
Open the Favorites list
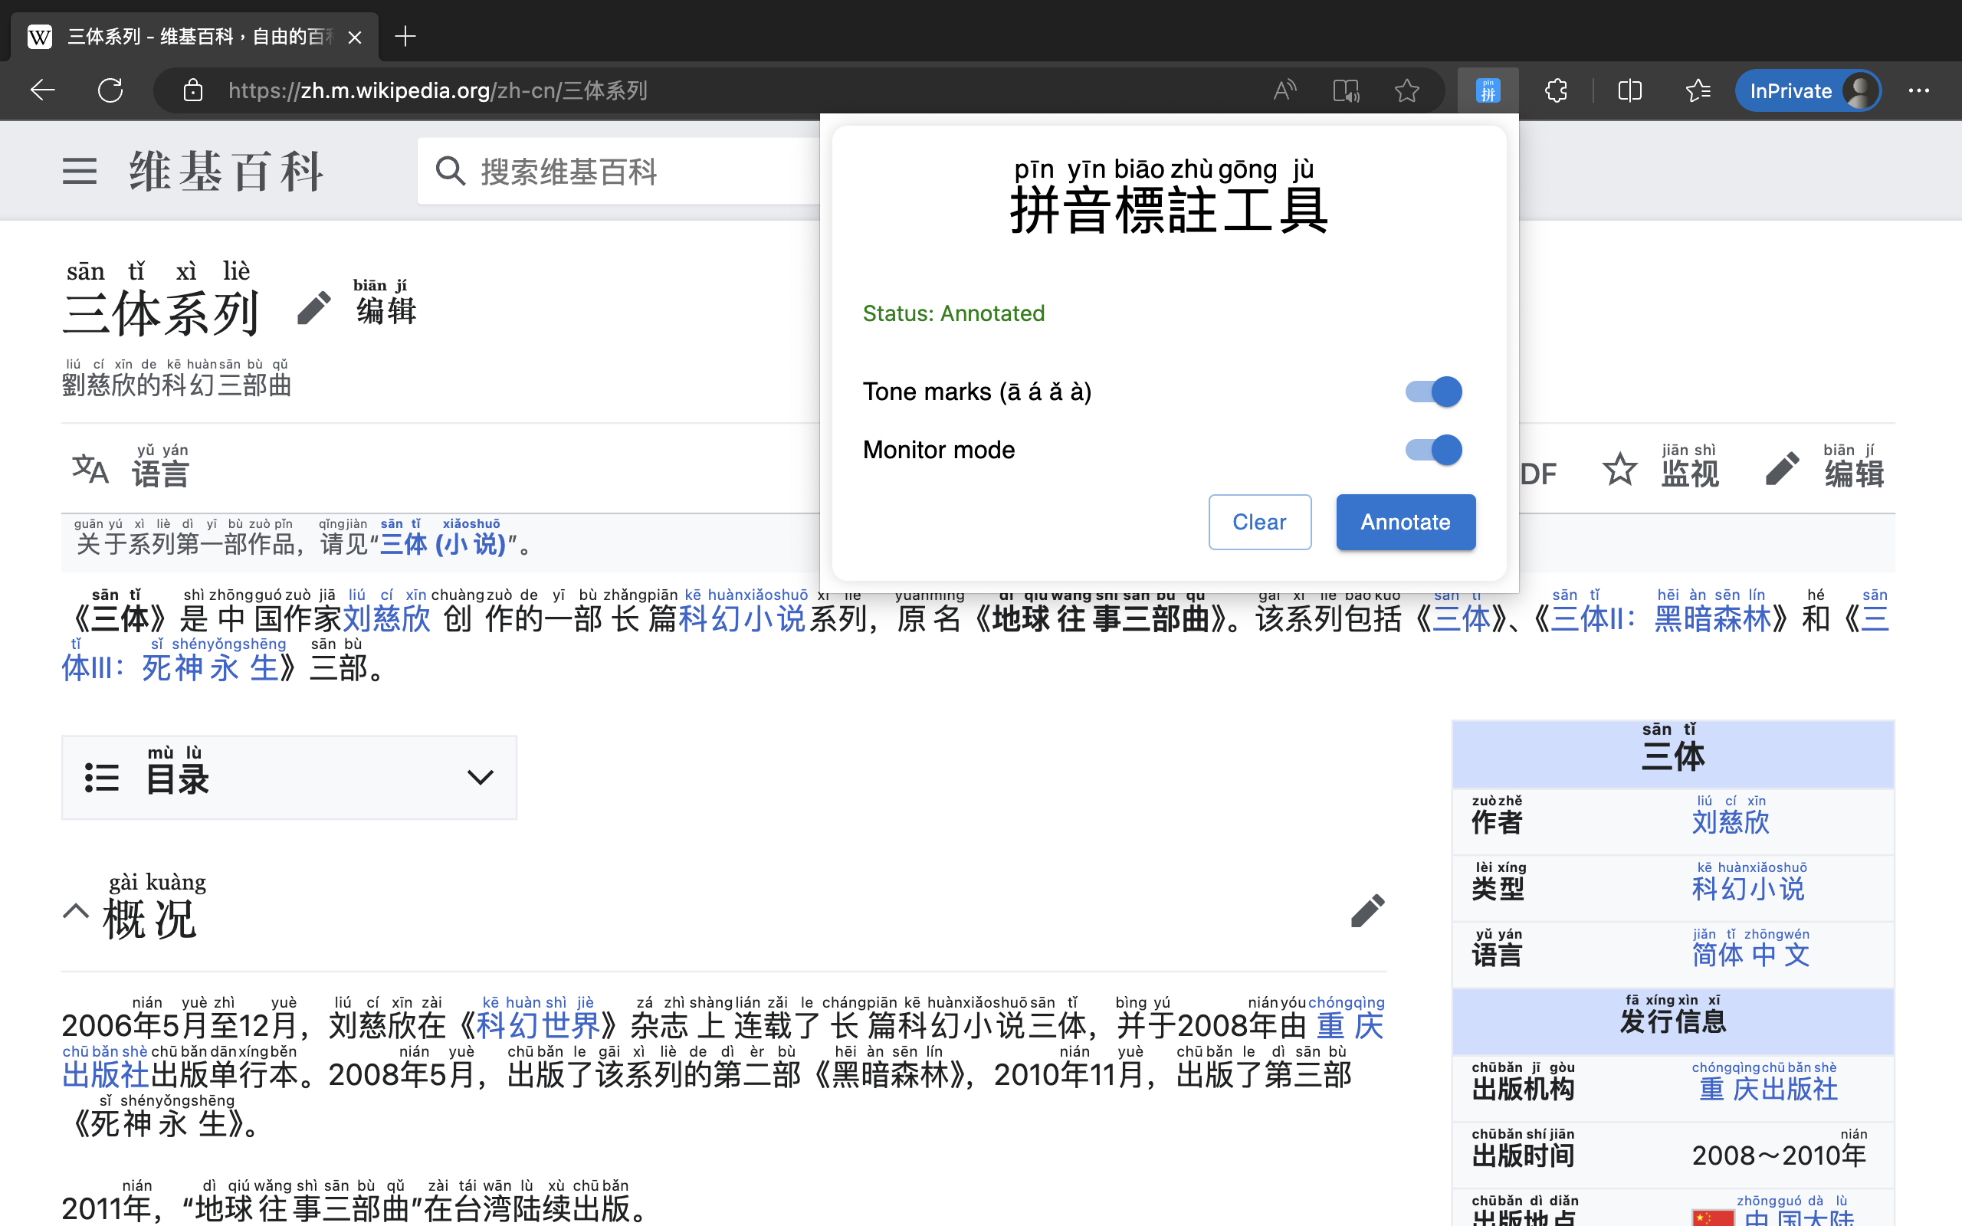point(1697,90)
